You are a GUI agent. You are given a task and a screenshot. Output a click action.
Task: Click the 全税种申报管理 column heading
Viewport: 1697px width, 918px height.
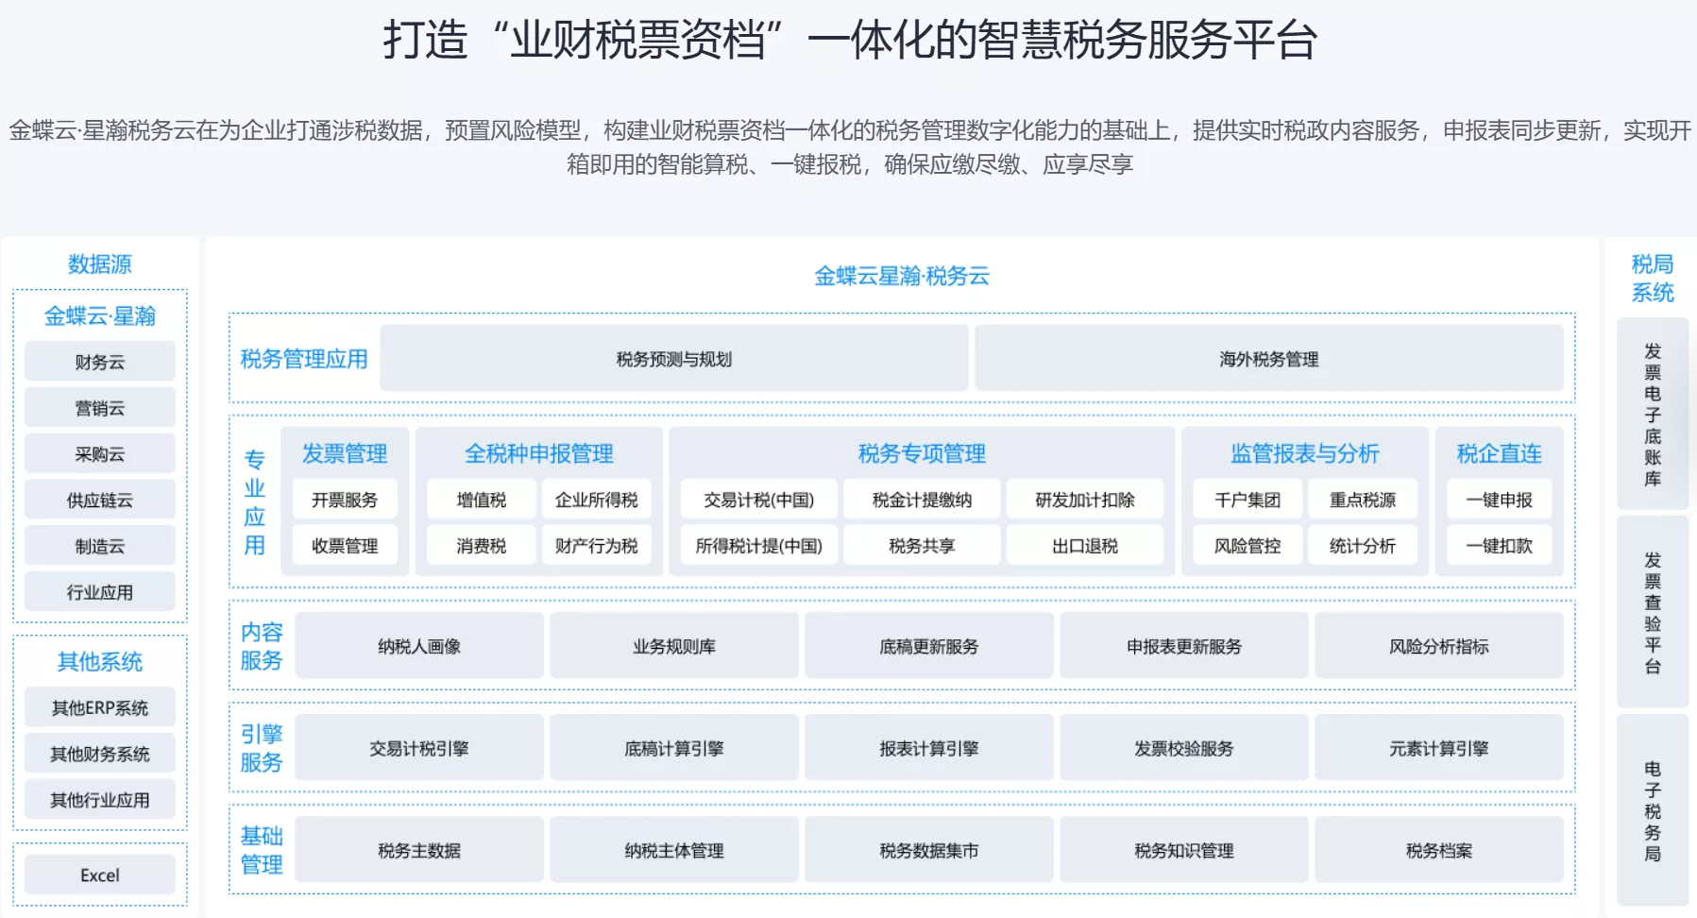[539, 453]
